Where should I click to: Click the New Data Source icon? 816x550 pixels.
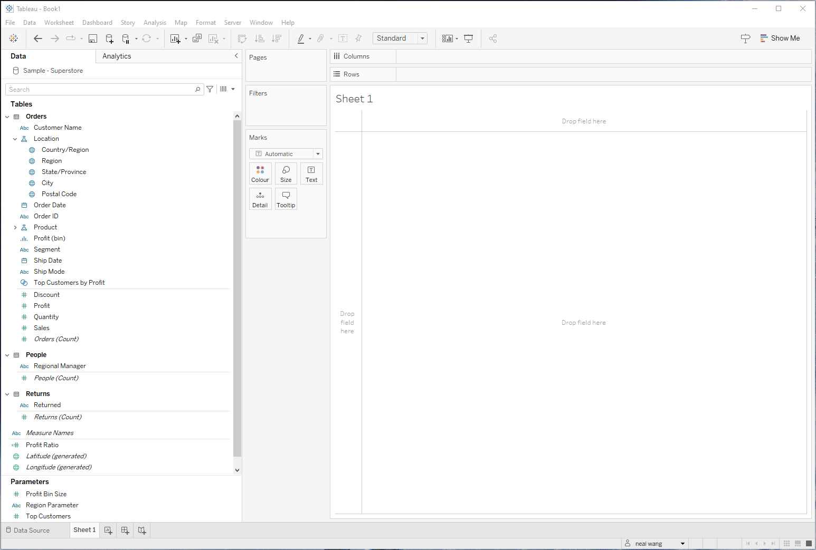tap(109, 38)
